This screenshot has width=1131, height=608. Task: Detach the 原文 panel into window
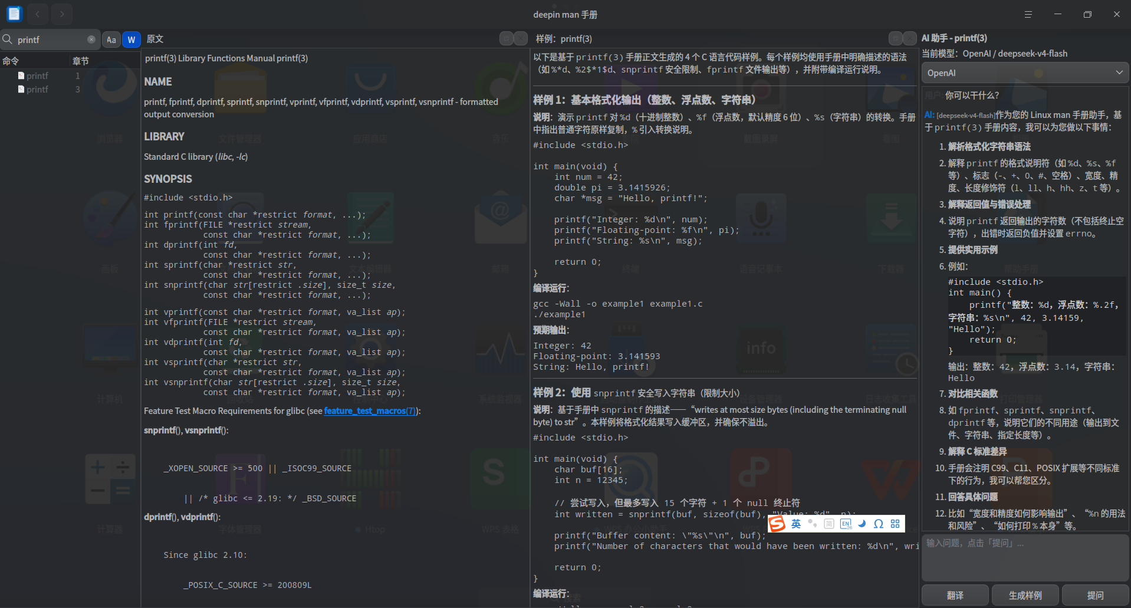[507, 38]
